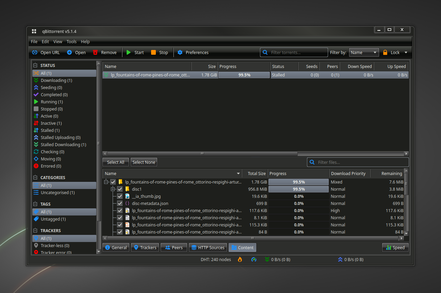
Task: Uncheck the disc1 folder checkbox
Action: [120, 189]
